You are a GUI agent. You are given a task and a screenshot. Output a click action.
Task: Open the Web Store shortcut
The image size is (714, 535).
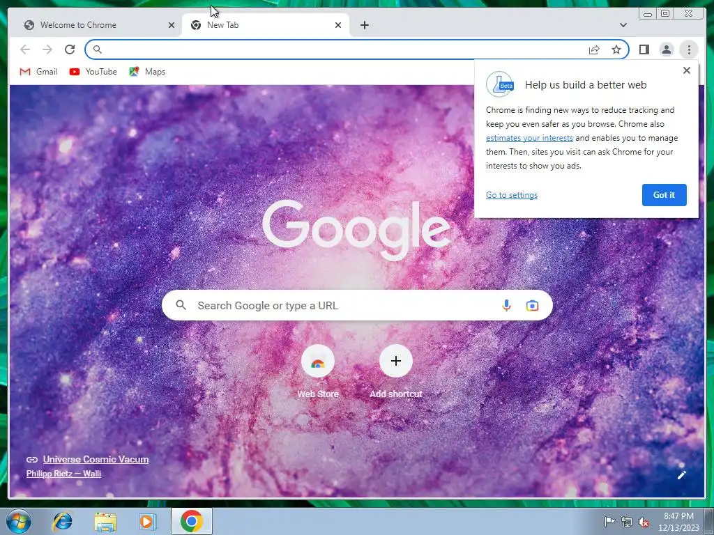pos(318,372)
